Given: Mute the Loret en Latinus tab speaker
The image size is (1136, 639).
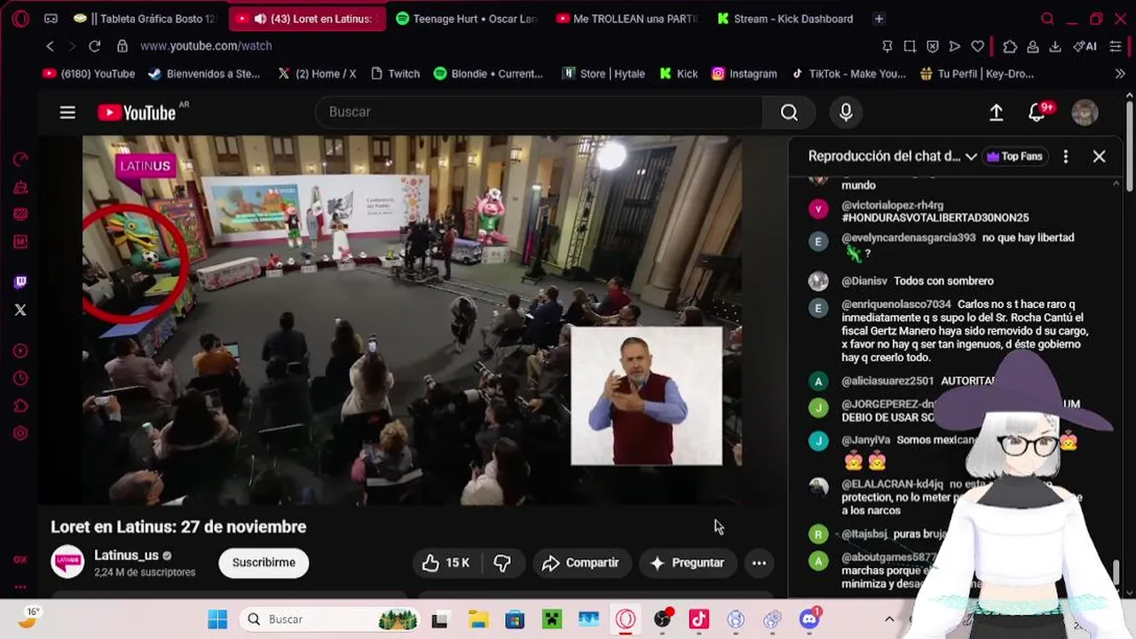Looking at the screenshot, I should click(260, 19).
